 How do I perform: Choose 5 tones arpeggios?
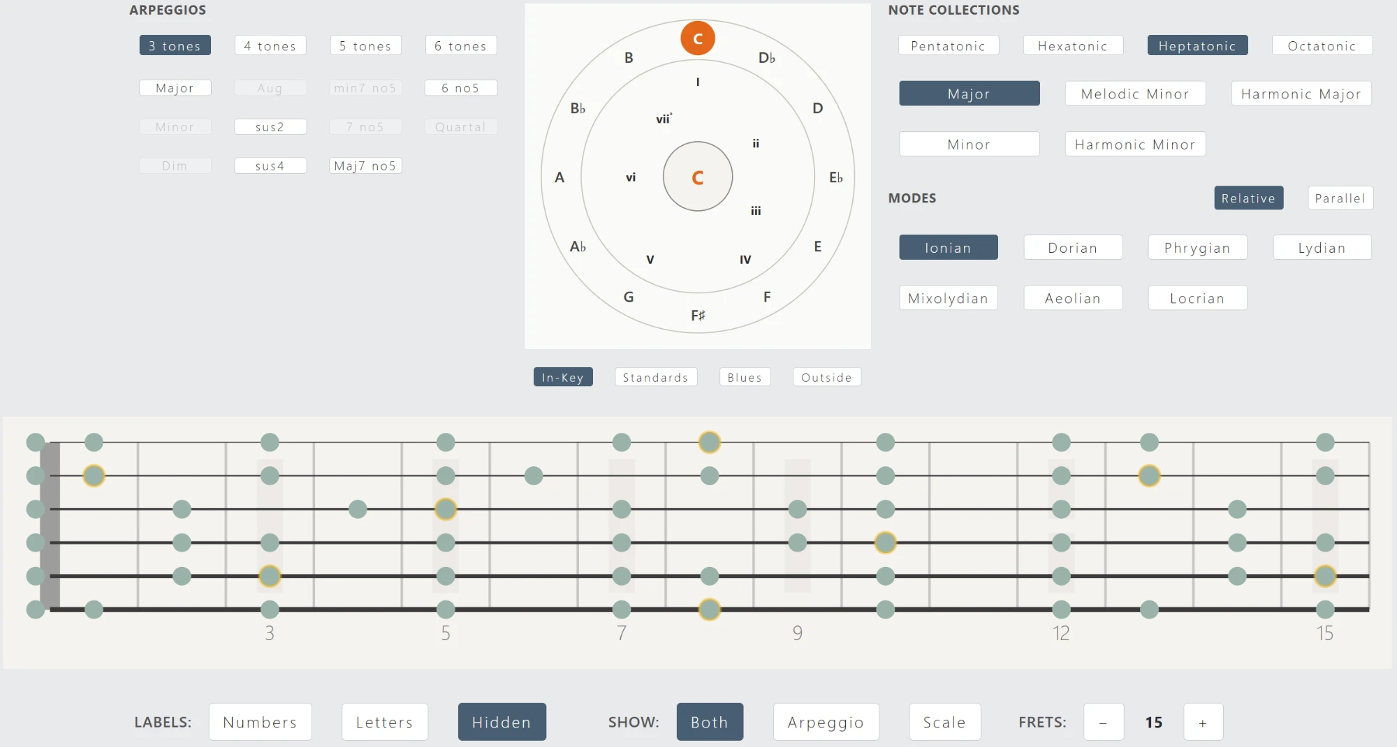(365, 45)
